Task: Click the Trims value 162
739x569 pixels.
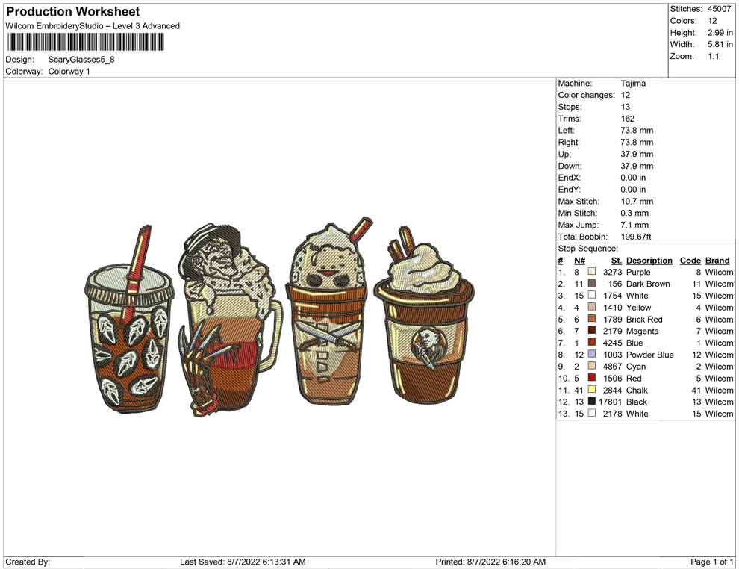Action: point(628,118)
